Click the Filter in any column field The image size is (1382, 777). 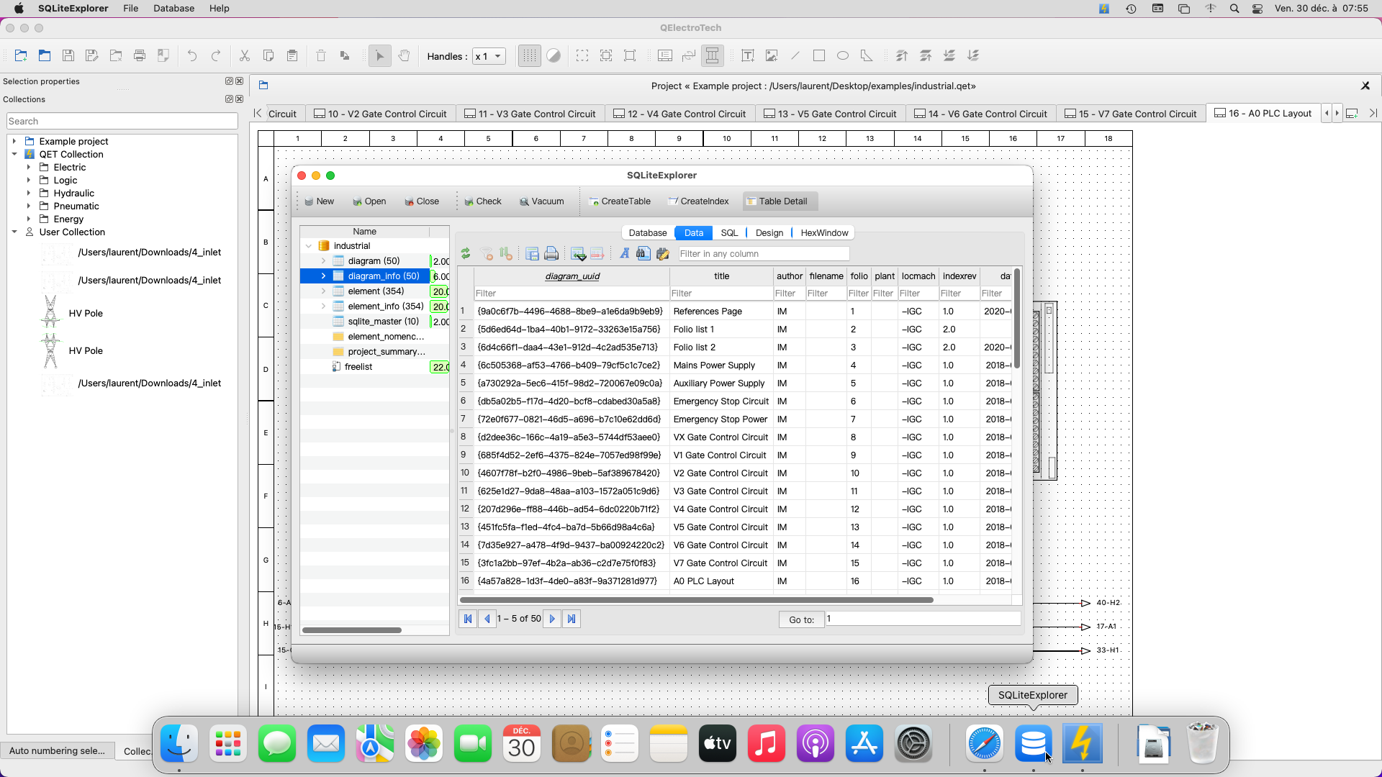[764, 254]
